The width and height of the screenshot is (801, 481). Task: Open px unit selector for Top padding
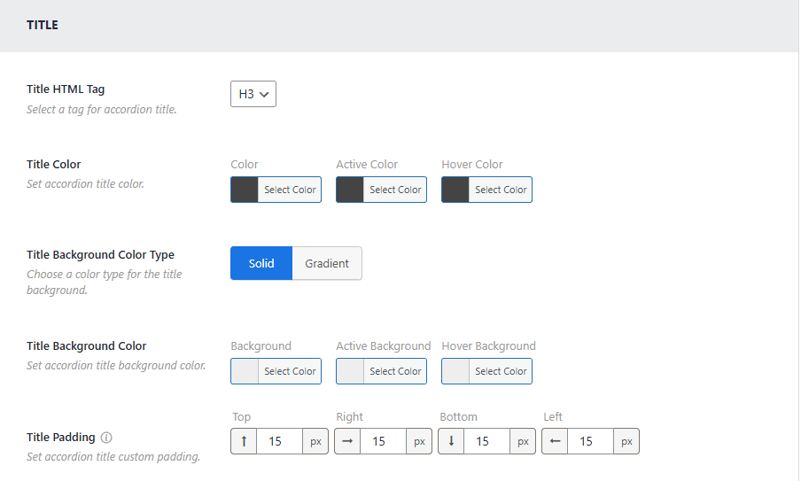[x=315, y=441]
